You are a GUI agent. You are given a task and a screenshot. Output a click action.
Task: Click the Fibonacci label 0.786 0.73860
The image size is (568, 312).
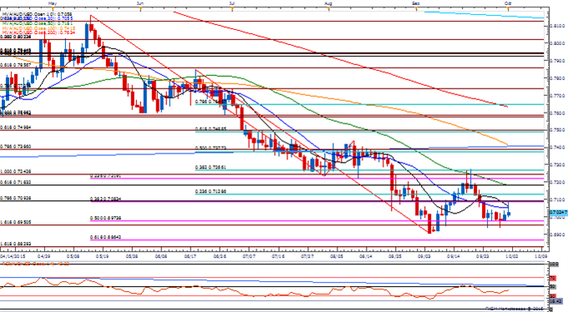point(16,146)
